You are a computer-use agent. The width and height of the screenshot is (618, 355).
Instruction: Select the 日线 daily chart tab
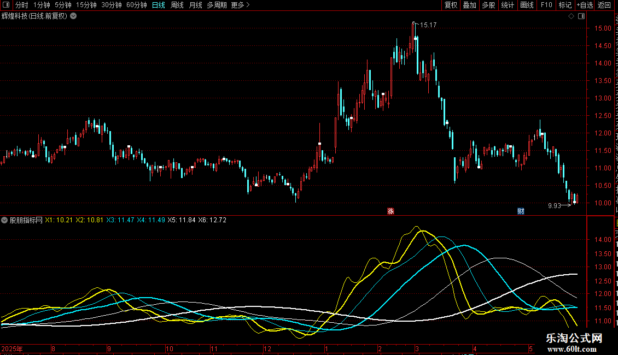coord(159,5)
